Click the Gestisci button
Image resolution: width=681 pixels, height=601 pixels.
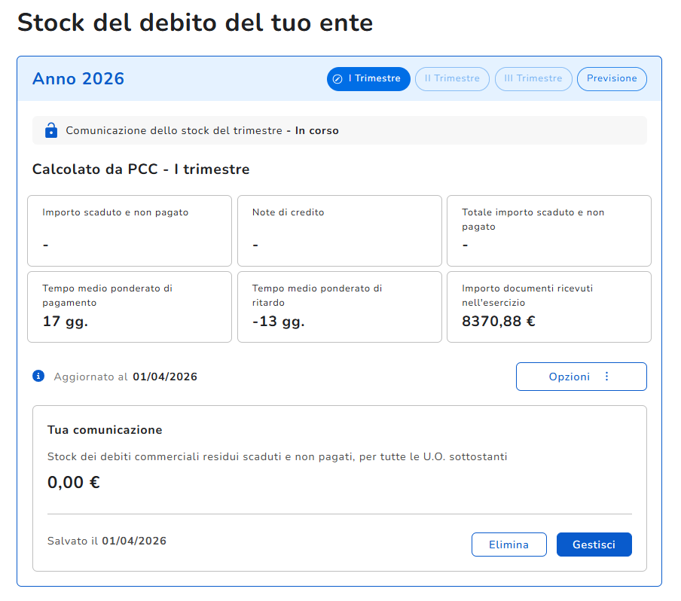(x=594, y=545)
